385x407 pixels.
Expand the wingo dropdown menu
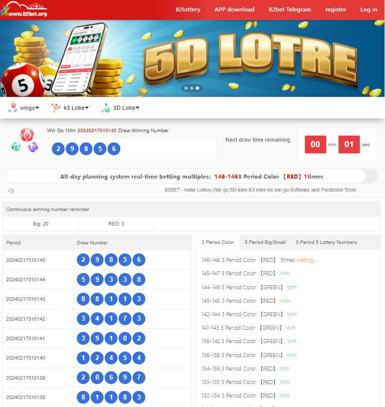point(29,108)
